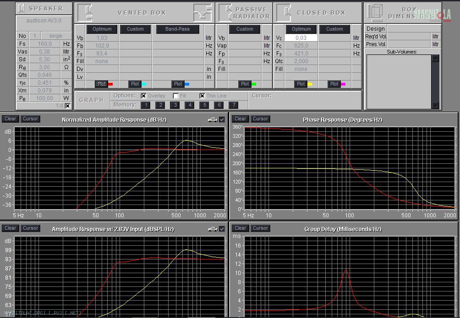
Task: Select Optimum under Closed Box
Action: coord(301,29)
